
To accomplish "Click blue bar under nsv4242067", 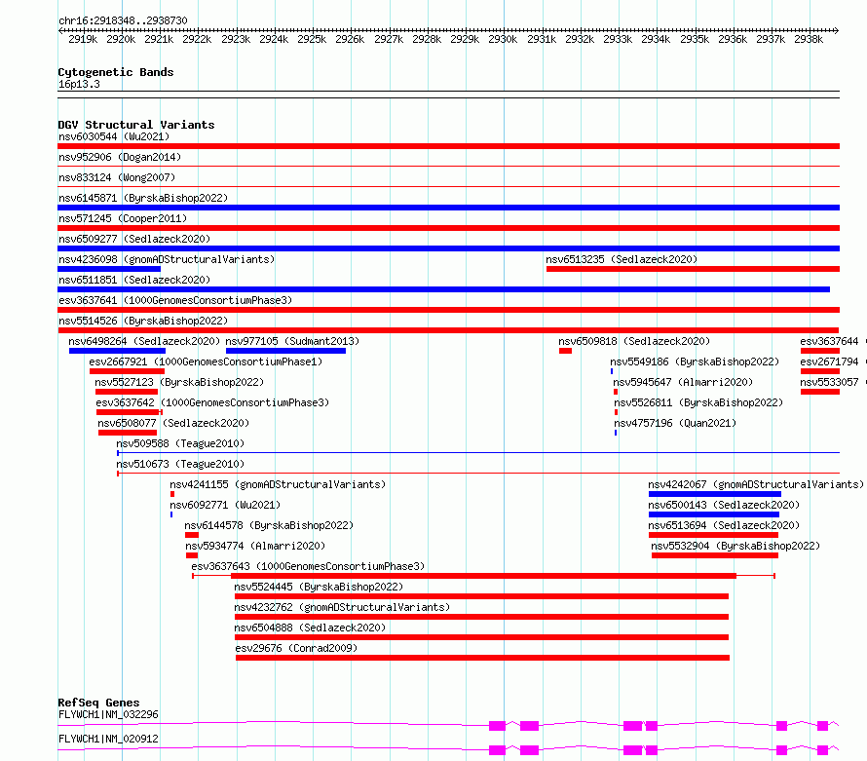I will click(715, 494).
